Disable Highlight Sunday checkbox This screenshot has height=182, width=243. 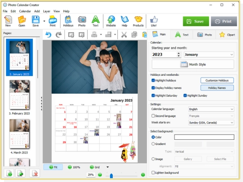coord(185,96)
